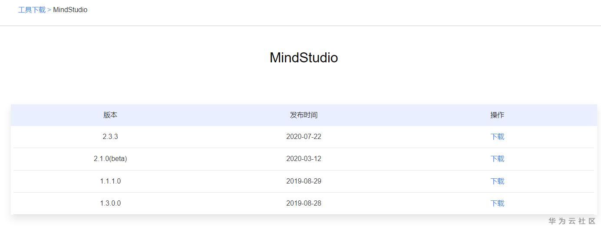This screenshot has width=601, height=232.
Task: Click the 2019-08-29 release date
Action: coord(304,181)
